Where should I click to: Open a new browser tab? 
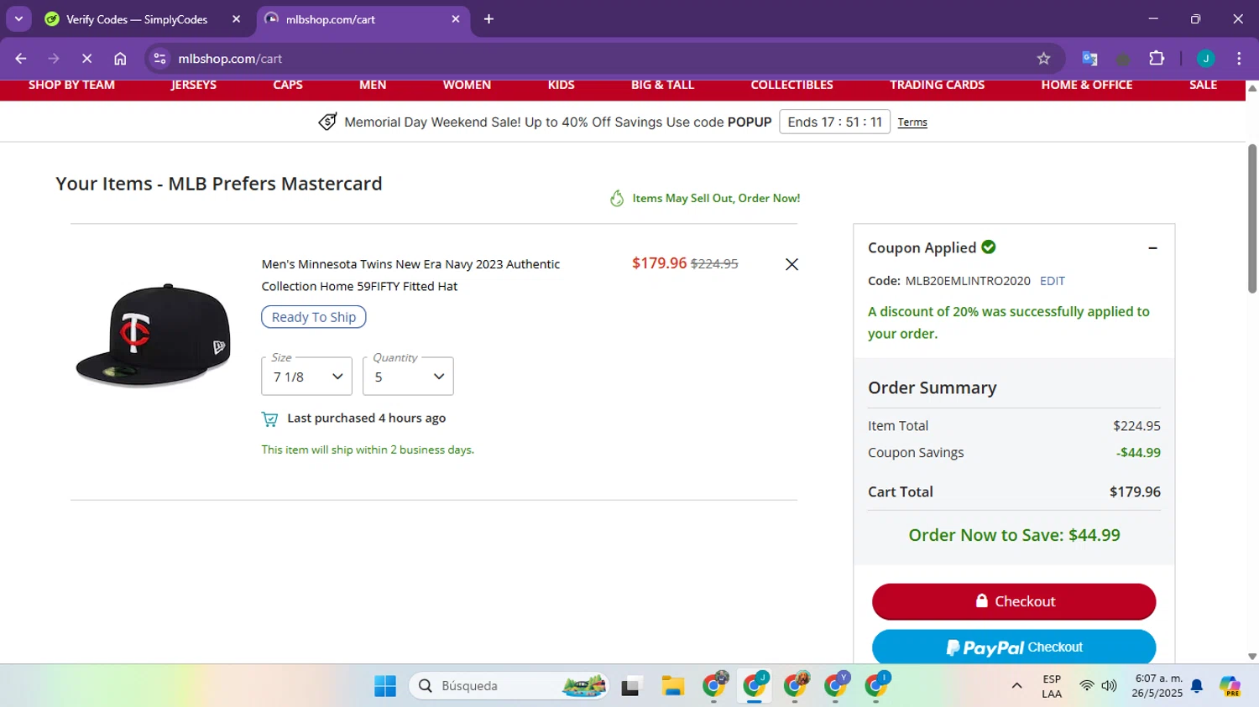(488, 19)
